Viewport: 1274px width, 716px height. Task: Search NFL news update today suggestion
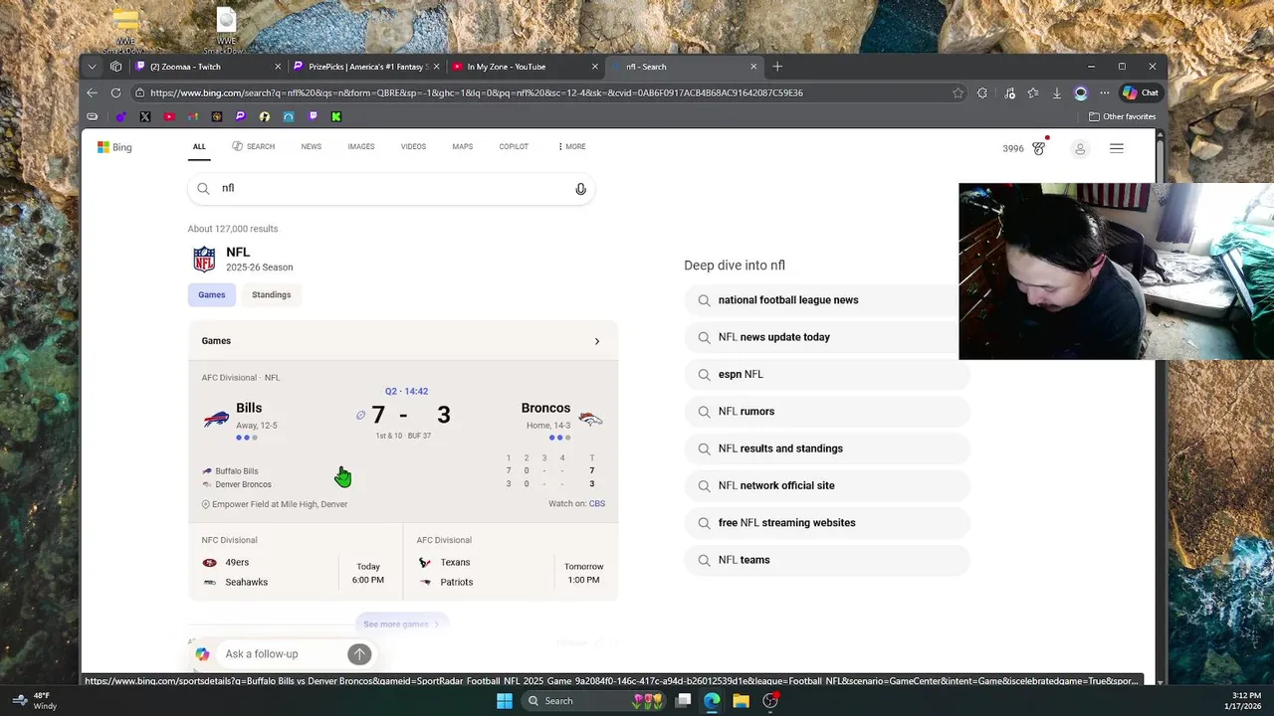point(827,337)
